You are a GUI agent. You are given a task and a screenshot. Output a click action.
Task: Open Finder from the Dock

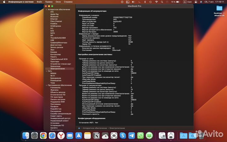click(26, 136)
